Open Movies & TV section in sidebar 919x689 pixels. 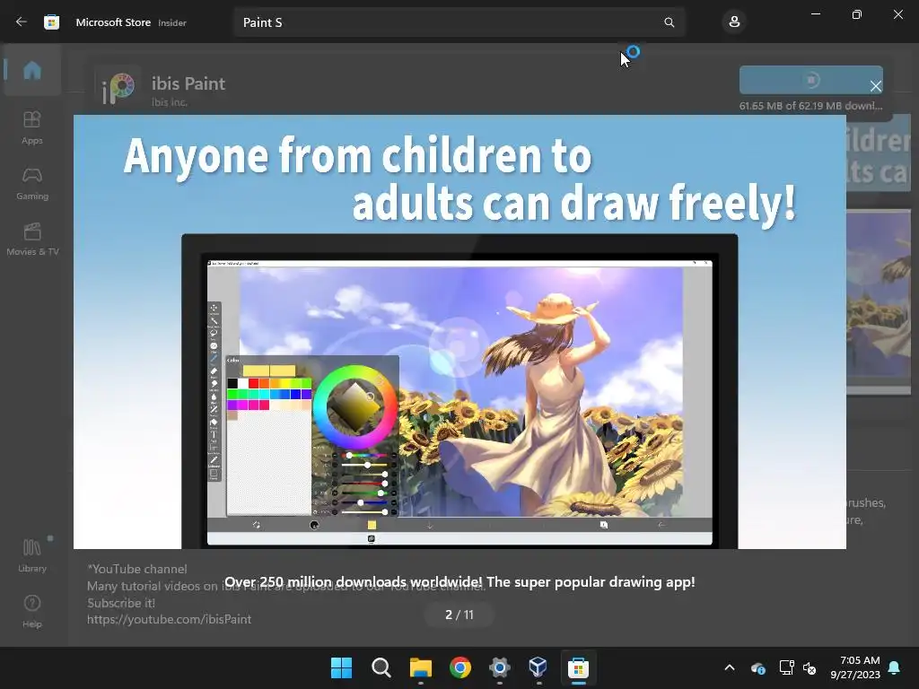click(32, 240)
